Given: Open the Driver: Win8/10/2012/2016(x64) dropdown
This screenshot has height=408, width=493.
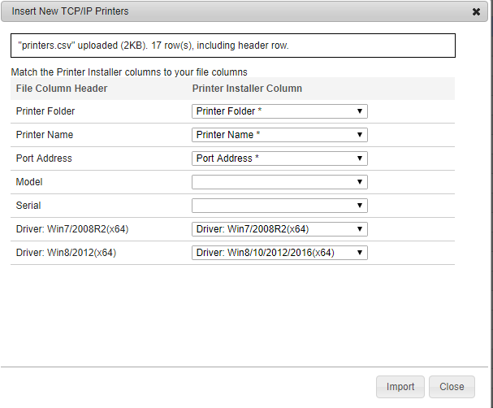Looking at the screenshot, I should point(279,253).
